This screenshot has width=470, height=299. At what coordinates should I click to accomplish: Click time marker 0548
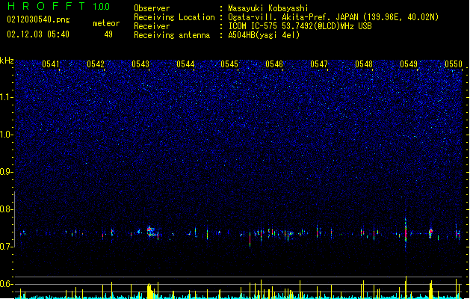coord(364,64)
